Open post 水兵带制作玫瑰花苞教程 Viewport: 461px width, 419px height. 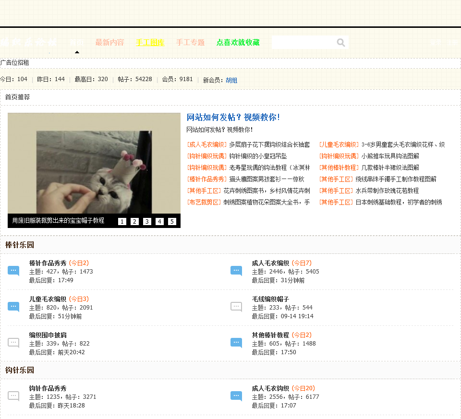coord(387,191)
